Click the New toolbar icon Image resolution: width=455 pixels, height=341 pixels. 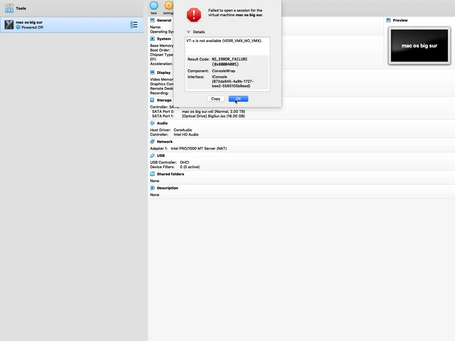[x=154, y=6]
